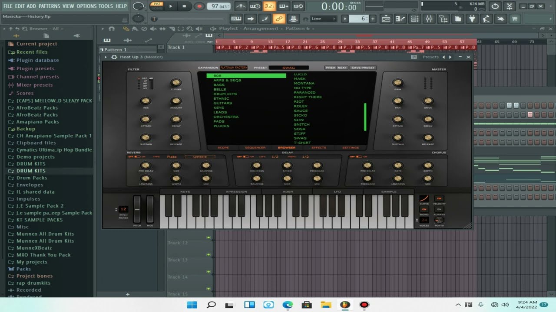Click the undo history circular arrow icon

(x=495, y=6)
